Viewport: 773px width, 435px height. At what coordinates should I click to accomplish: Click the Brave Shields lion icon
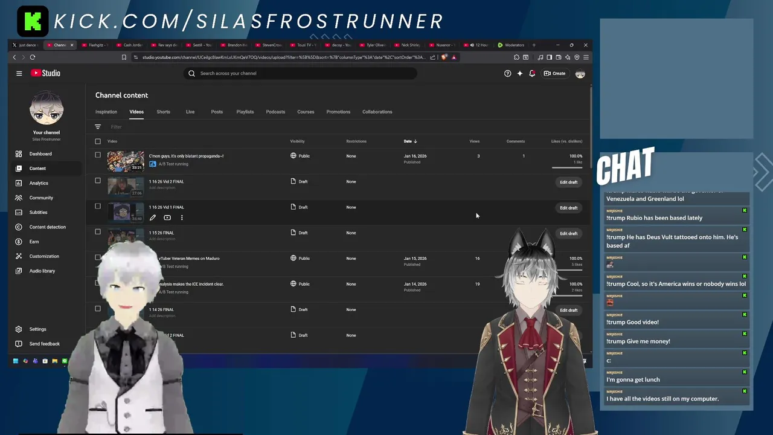[x=444, y=57]
